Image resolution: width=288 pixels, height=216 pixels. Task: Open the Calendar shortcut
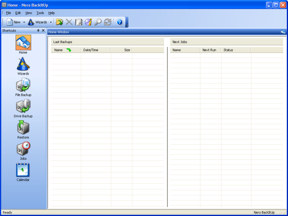click(23, 170)
